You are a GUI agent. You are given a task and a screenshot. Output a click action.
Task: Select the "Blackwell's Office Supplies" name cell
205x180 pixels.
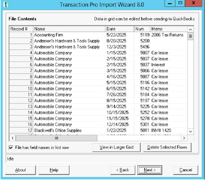(69, 130)
